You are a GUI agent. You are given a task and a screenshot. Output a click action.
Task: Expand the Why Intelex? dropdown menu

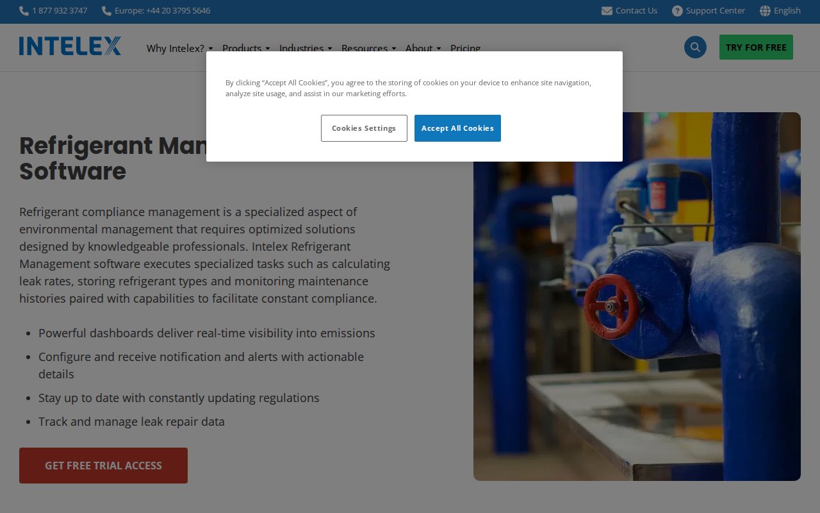(x=179, y=48)
